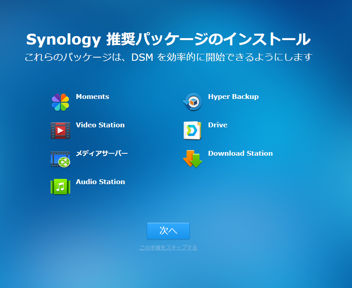Skip via この手順をスキップする link
The width and height of the screenshot is (352, 288).
pyautogui.click(x=168, y=247)
